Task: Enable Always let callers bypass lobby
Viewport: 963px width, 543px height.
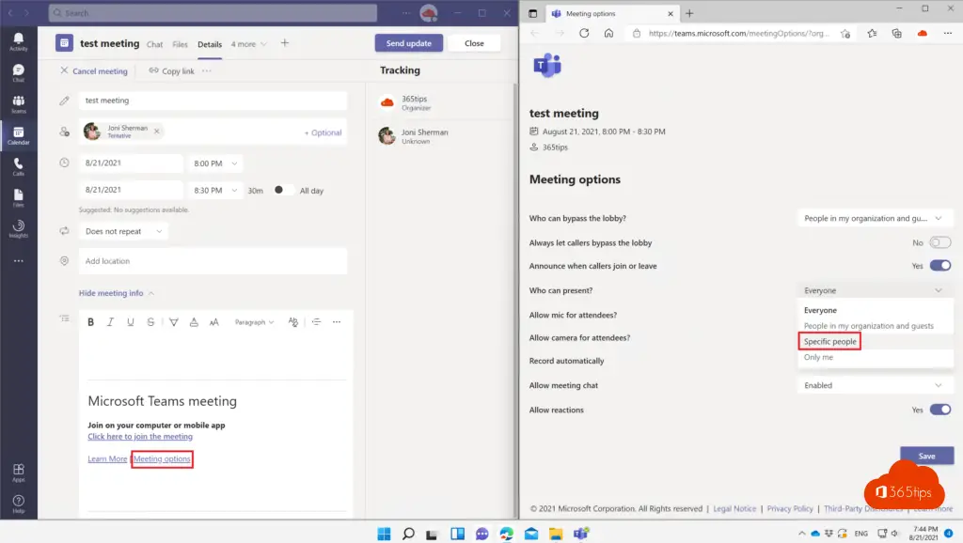Action: (939, 242)
